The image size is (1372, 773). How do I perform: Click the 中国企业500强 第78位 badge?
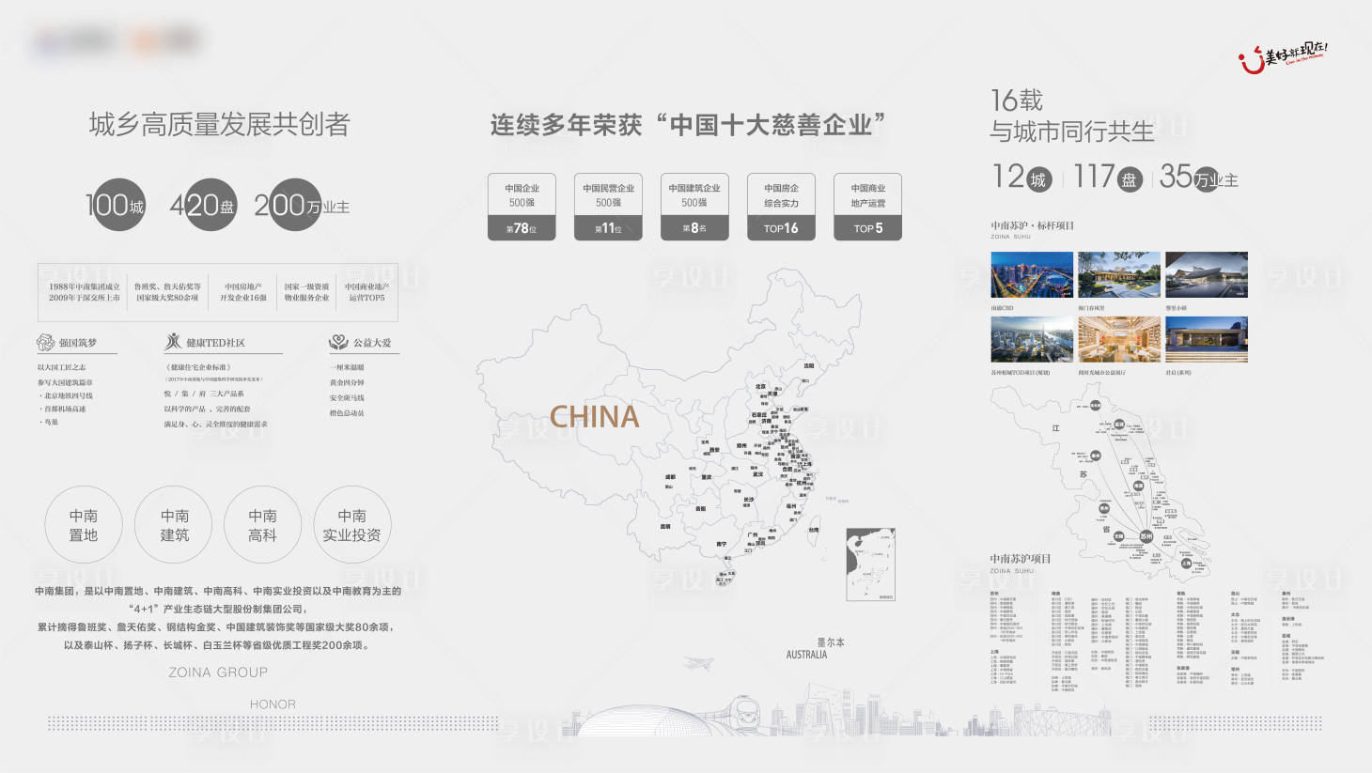[x=522, y=207]
